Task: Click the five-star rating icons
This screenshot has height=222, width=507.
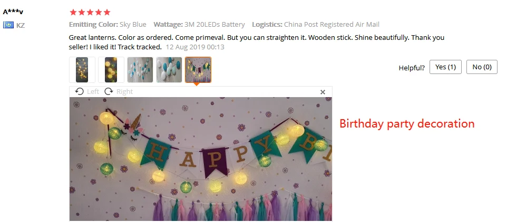Action: [x=90, y=12]
